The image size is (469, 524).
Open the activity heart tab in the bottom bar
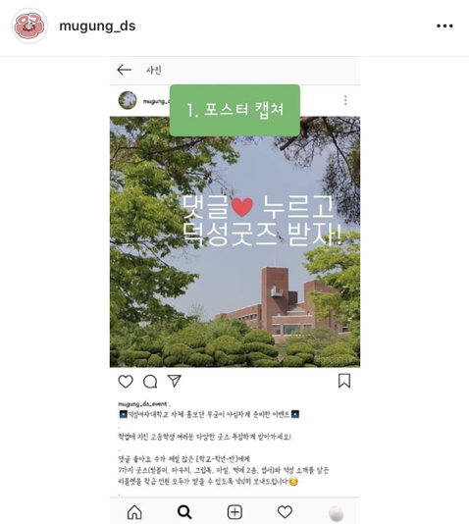(x=285, y=512)
